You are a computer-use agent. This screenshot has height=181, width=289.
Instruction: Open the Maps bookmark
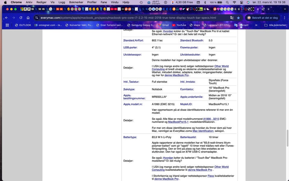[x=195, y=25]
